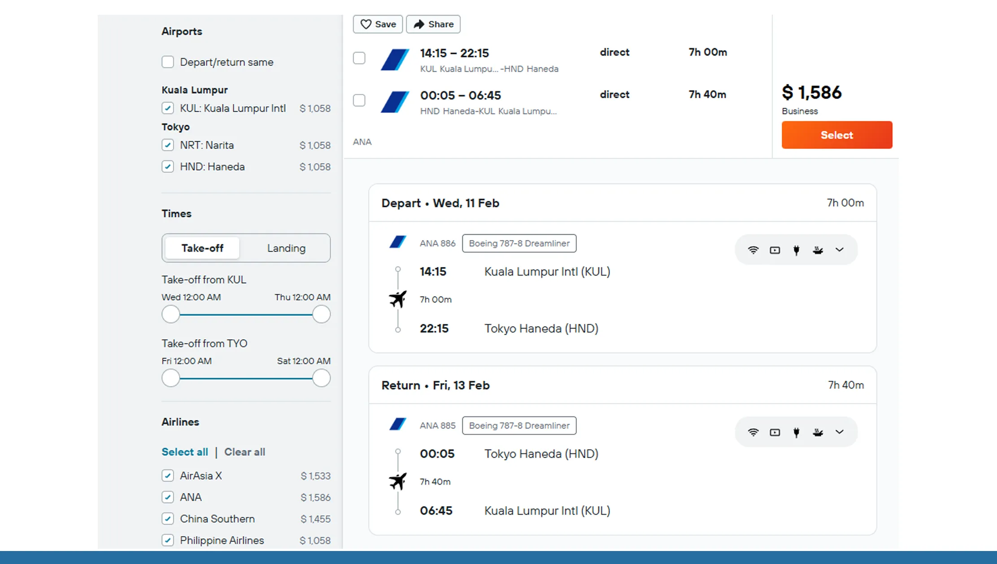Click the share arrow icon
Screen dimensions: 997x564
point(418,24)
